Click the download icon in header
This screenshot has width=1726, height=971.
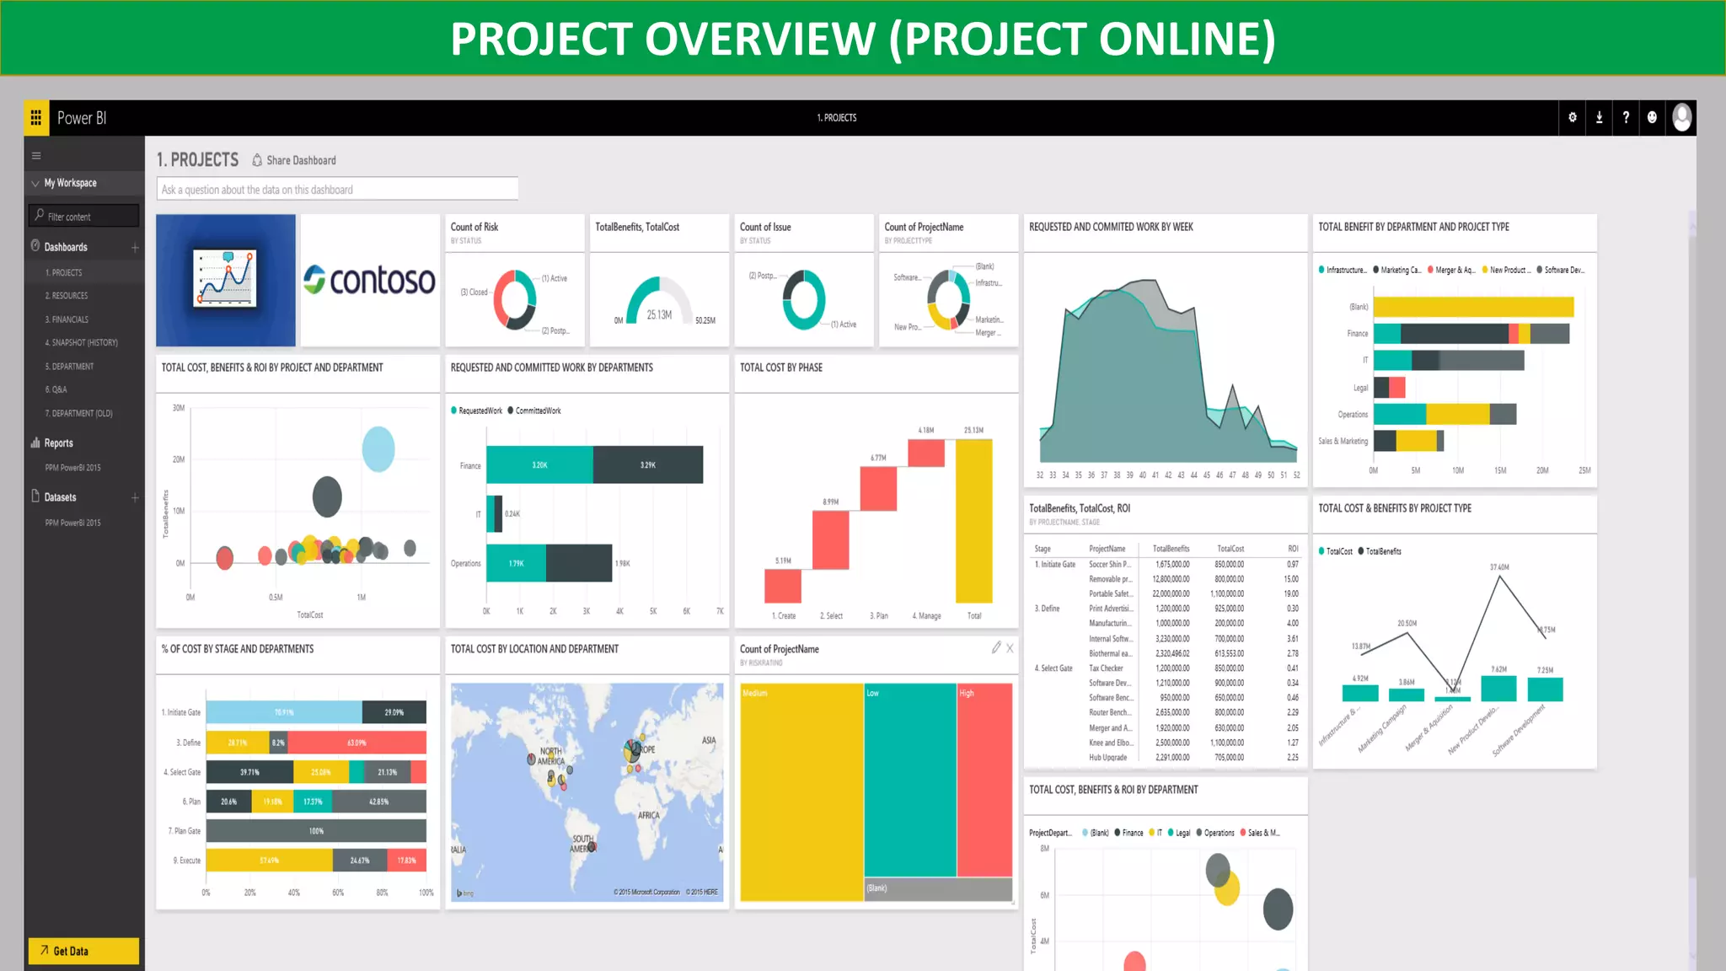pyautogui.click(x=1599, y=118)
